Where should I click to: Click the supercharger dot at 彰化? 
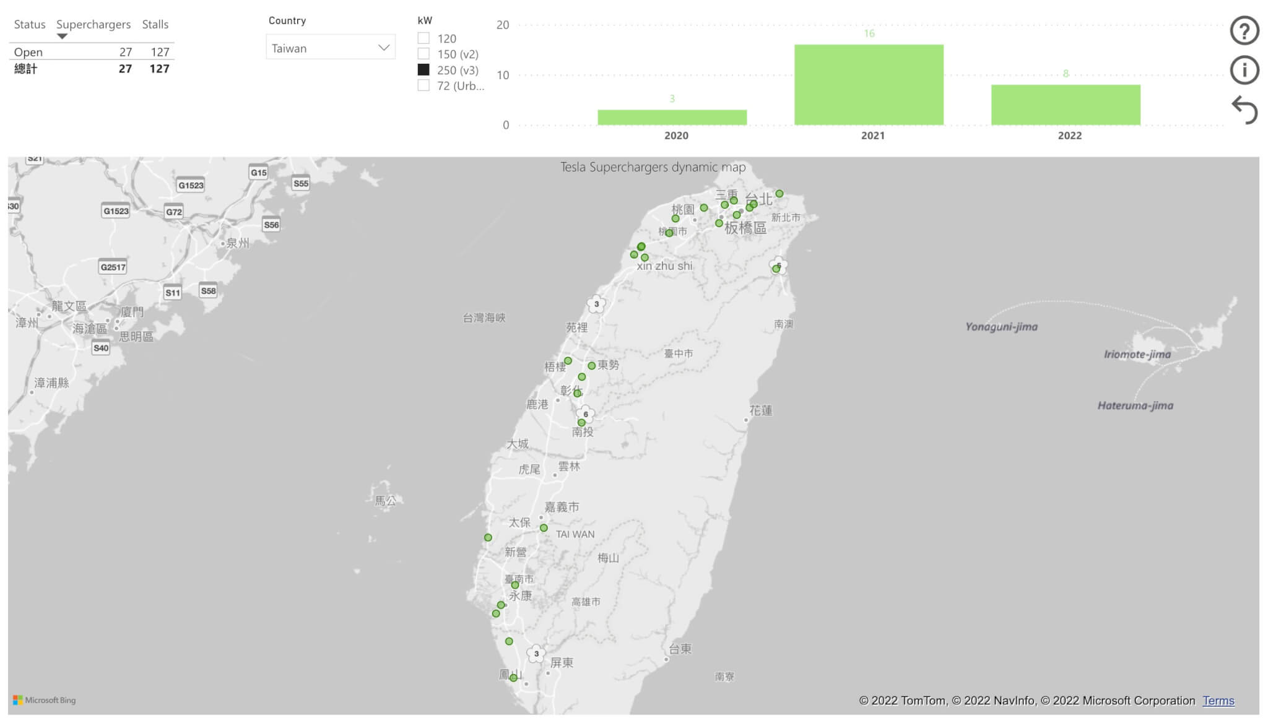point(578,393)
